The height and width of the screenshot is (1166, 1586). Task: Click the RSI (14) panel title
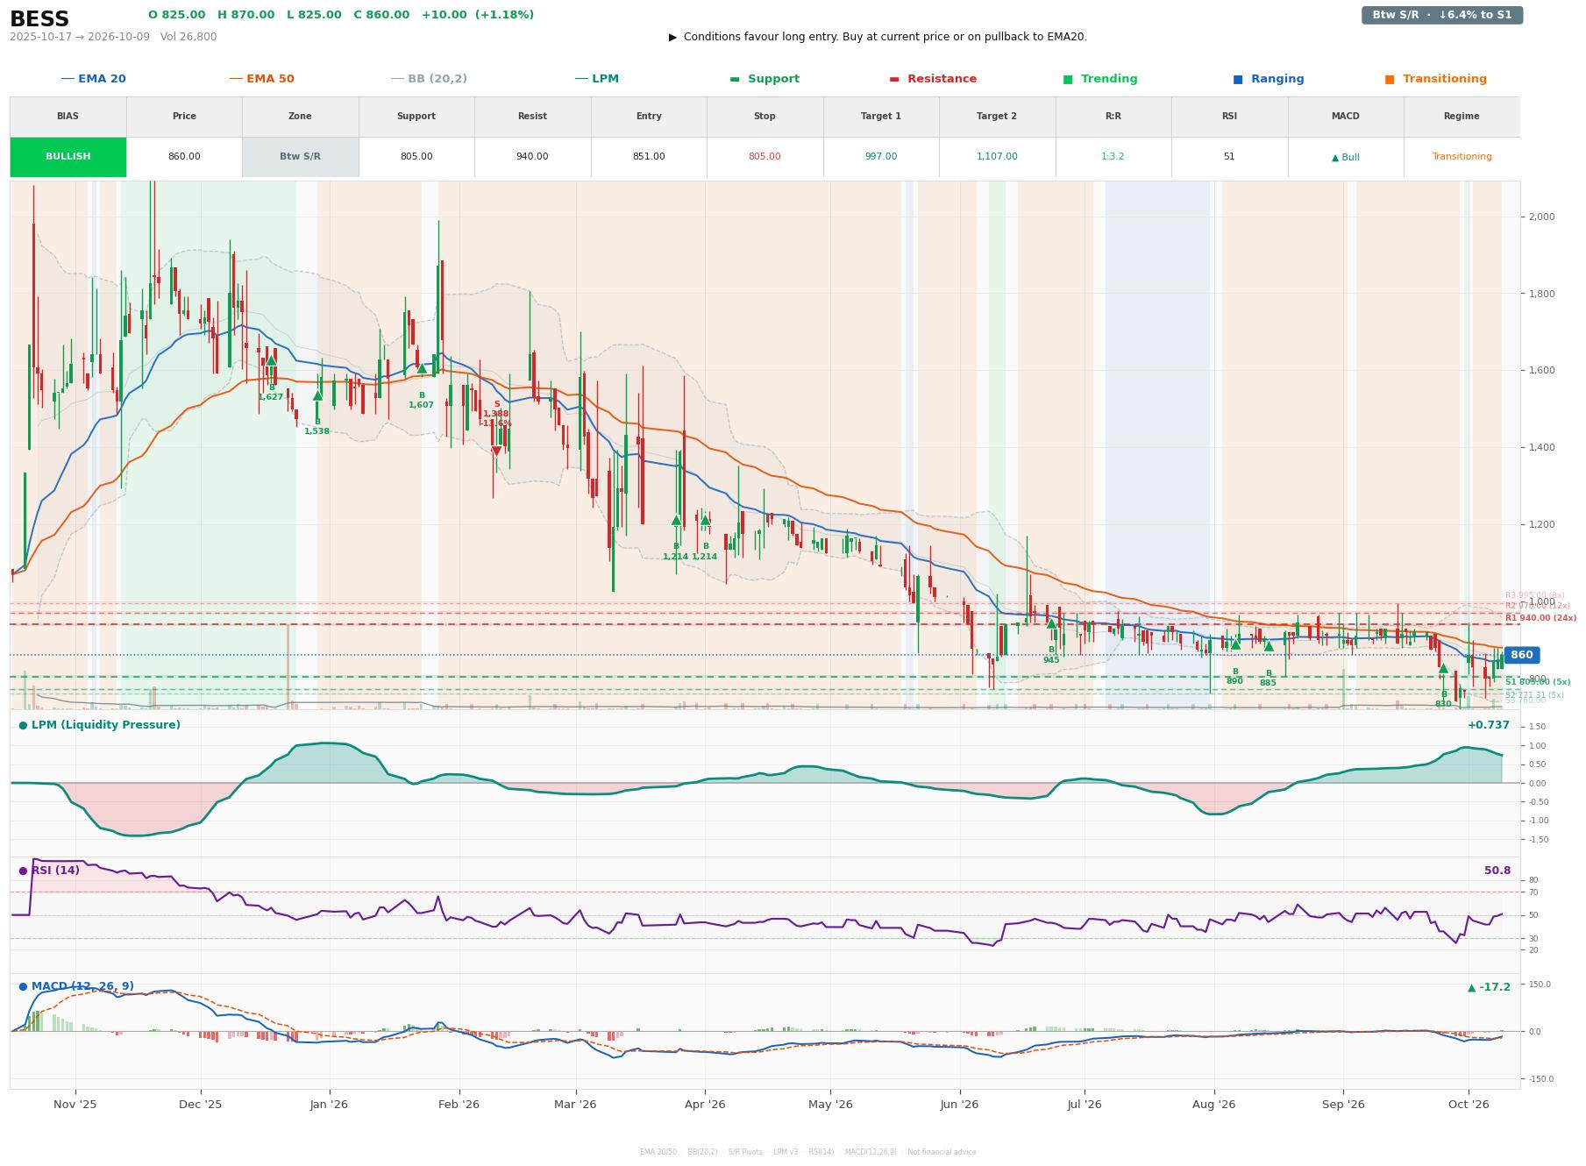coord(49,871)
